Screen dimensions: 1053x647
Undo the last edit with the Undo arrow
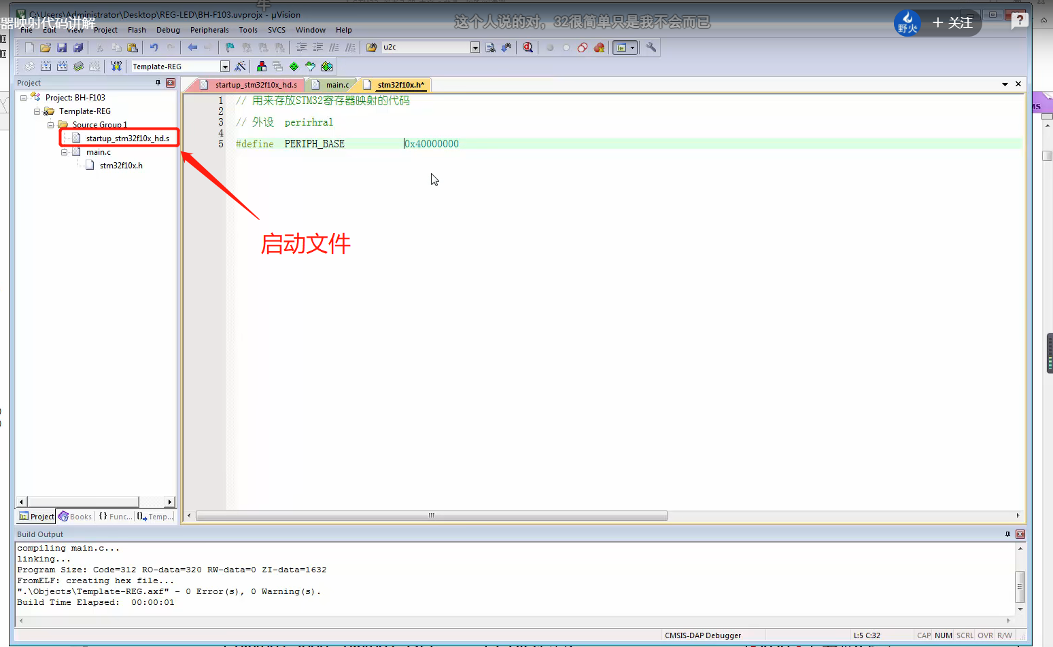click(154, 48)
